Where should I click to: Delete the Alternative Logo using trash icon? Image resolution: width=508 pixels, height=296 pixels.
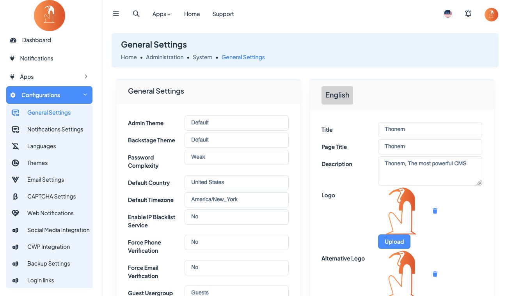(435, 274)
